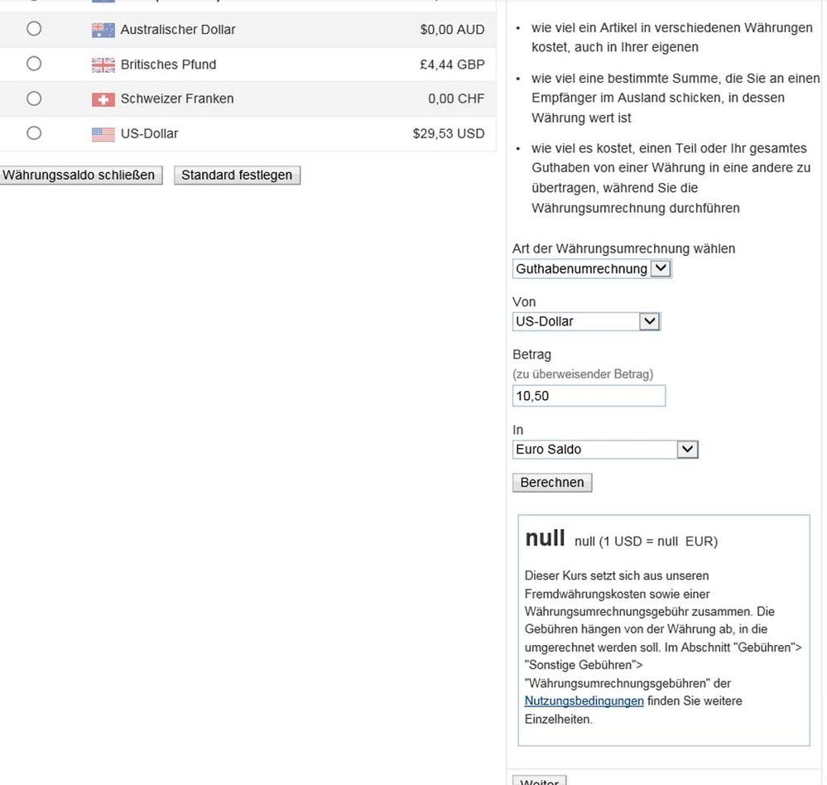
Task: Select the Britisches Pfund radio button
Action: pyautogui.click(x=34, y=64)
